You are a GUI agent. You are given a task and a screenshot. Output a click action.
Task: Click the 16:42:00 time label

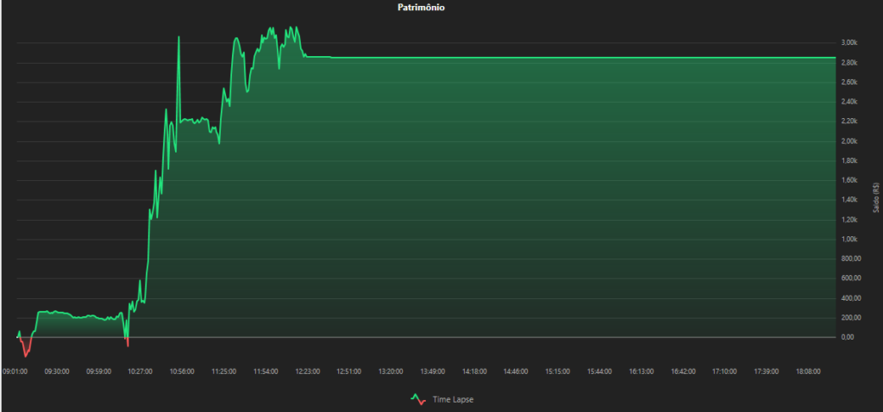[683, 371]
